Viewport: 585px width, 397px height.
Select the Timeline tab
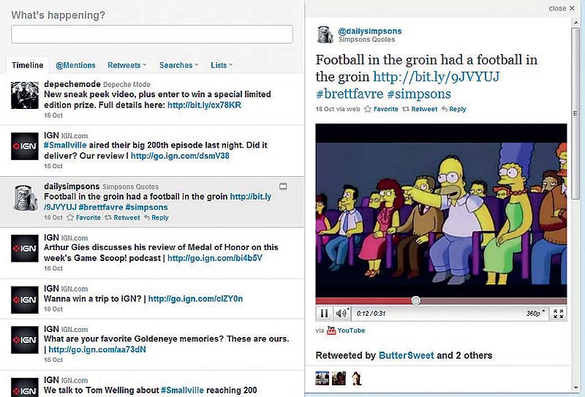(x=27, y=65)
